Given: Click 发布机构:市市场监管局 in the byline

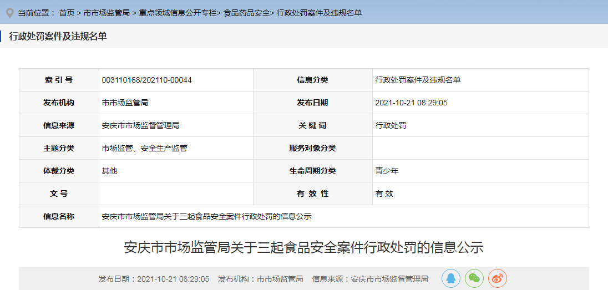Looking at the screenshot, I should (261, 279).
